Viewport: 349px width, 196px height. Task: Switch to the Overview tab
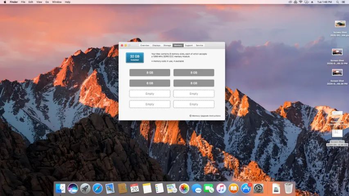point(145,45)
